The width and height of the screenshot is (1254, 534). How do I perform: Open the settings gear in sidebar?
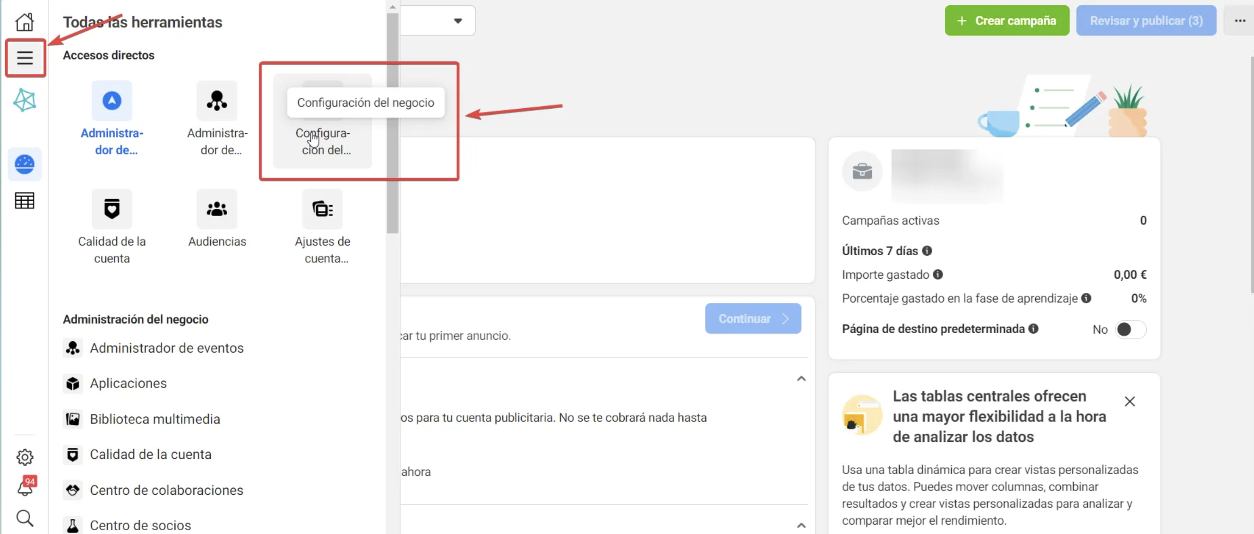(25, 456)
